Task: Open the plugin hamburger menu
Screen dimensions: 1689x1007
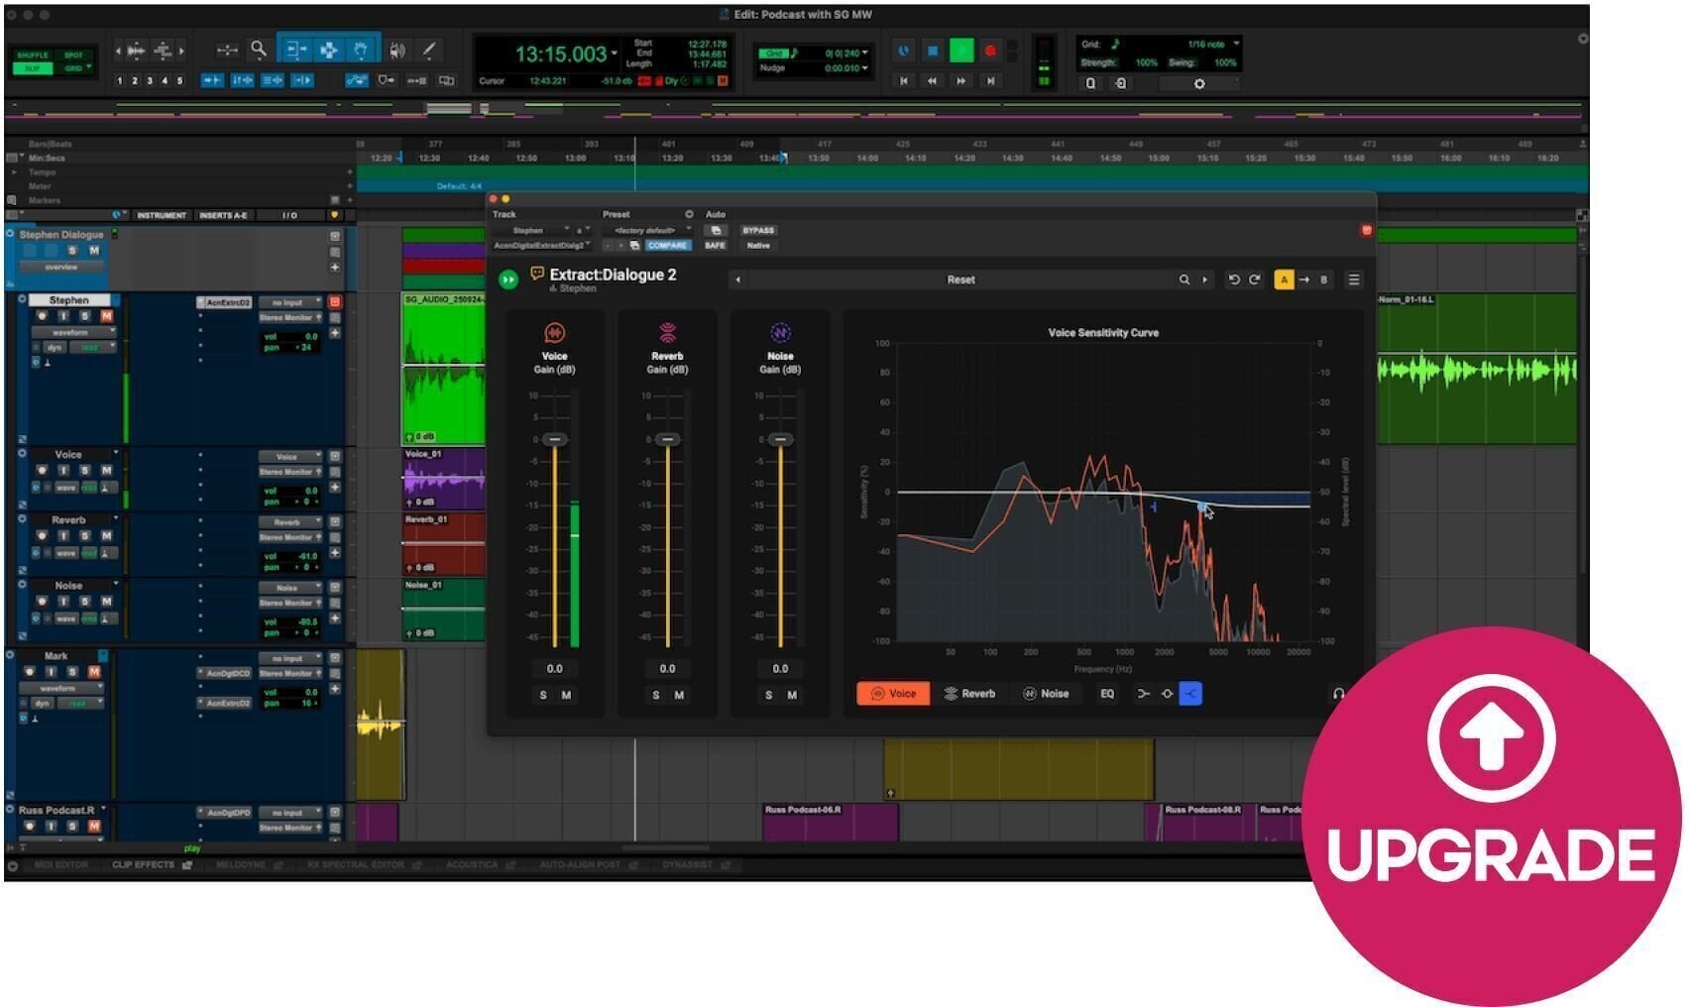Action: tap(1353, 280)
